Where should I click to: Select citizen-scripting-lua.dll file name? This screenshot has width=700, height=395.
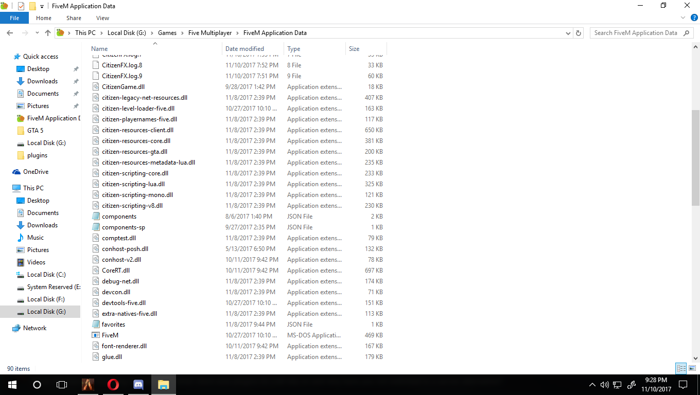coord(133,184)
